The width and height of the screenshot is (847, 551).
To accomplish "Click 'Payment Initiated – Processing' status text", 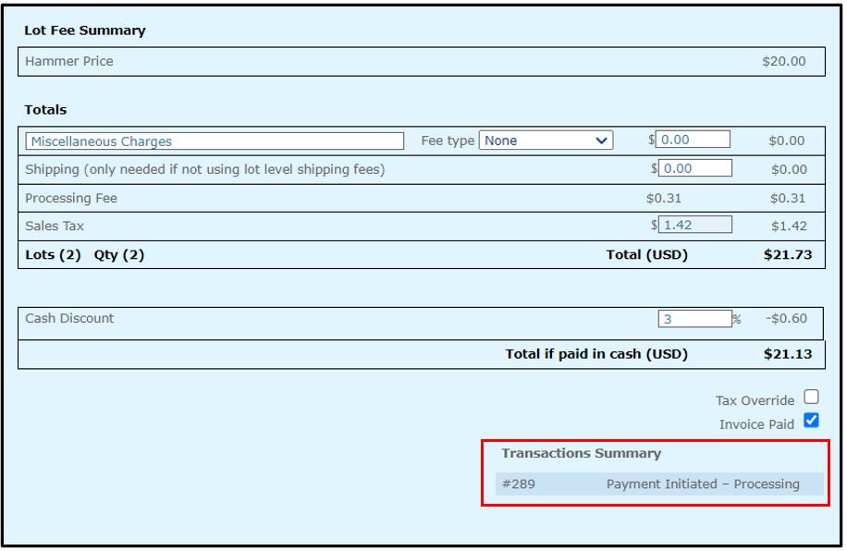I will (703, 484).
